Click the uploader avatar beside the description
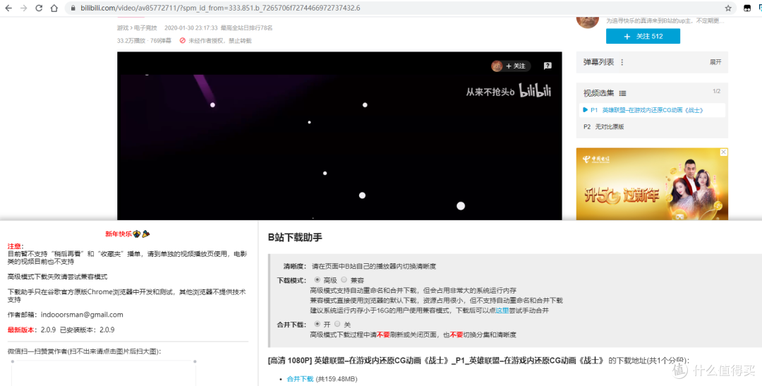The width and height of the screenshot is (762, 386). (588, 20)
